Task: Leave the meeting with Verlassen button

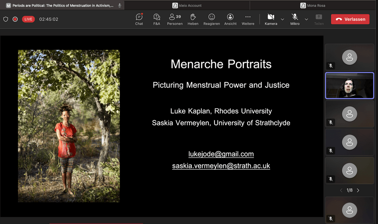Action: pos(350,19)
